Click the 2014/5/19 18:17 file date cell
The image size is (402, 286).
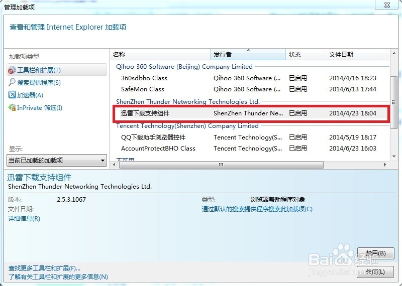tap(353, 137)
